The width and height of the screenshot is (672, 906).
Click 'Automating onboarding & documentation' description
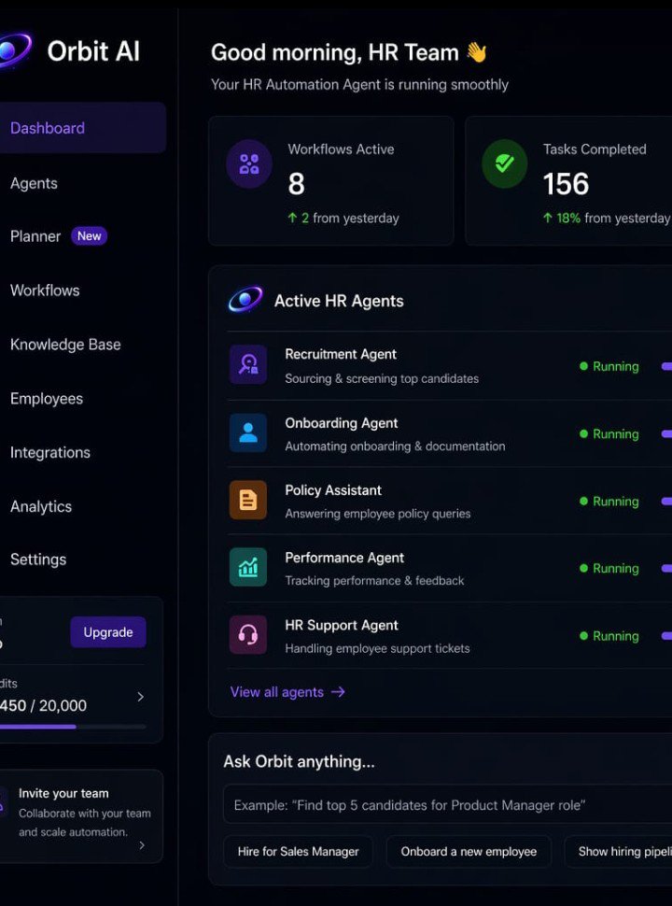(x=395, y=446)
